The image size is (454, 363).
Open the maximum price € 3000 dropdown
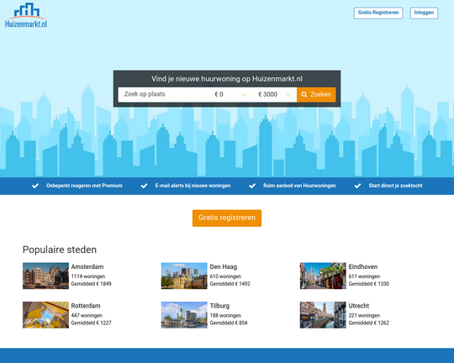(274, 94)
